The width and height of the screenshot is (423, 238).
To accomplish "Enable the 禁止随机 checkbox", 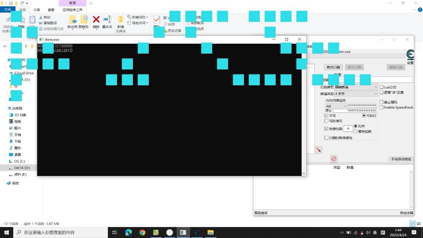I will (x=381, y=102).
